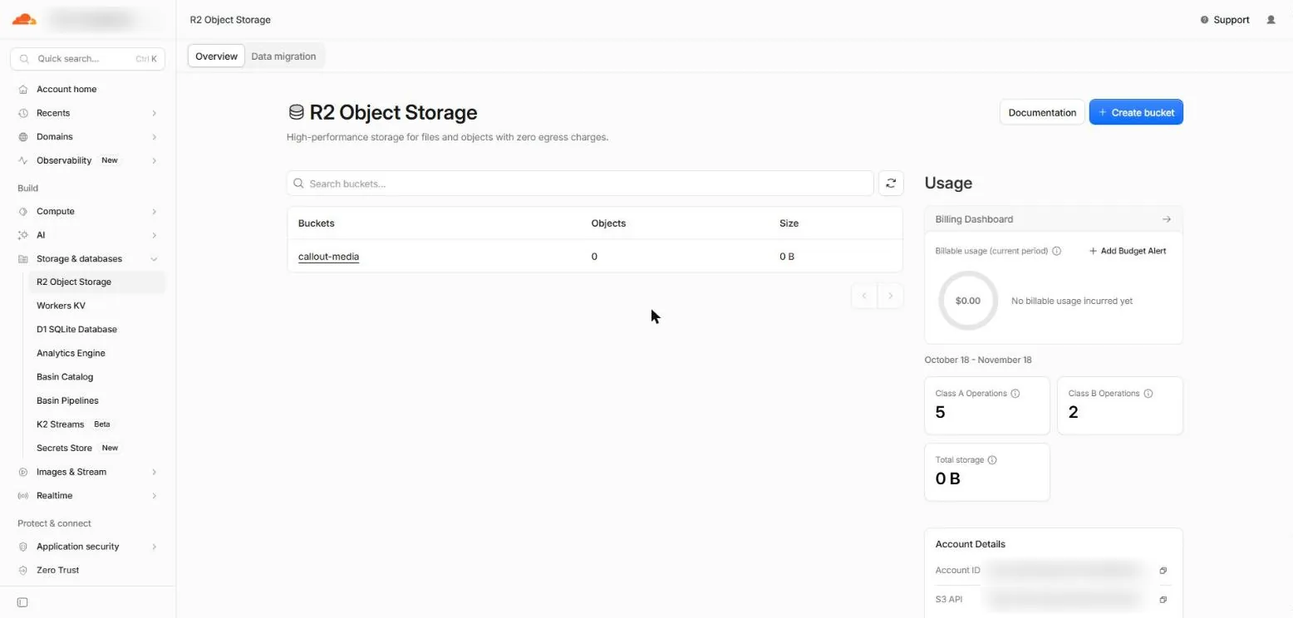Go to previous page of buckets
Image resolution: width=1293 pixels, height=618 pixels.
[864, 296]
